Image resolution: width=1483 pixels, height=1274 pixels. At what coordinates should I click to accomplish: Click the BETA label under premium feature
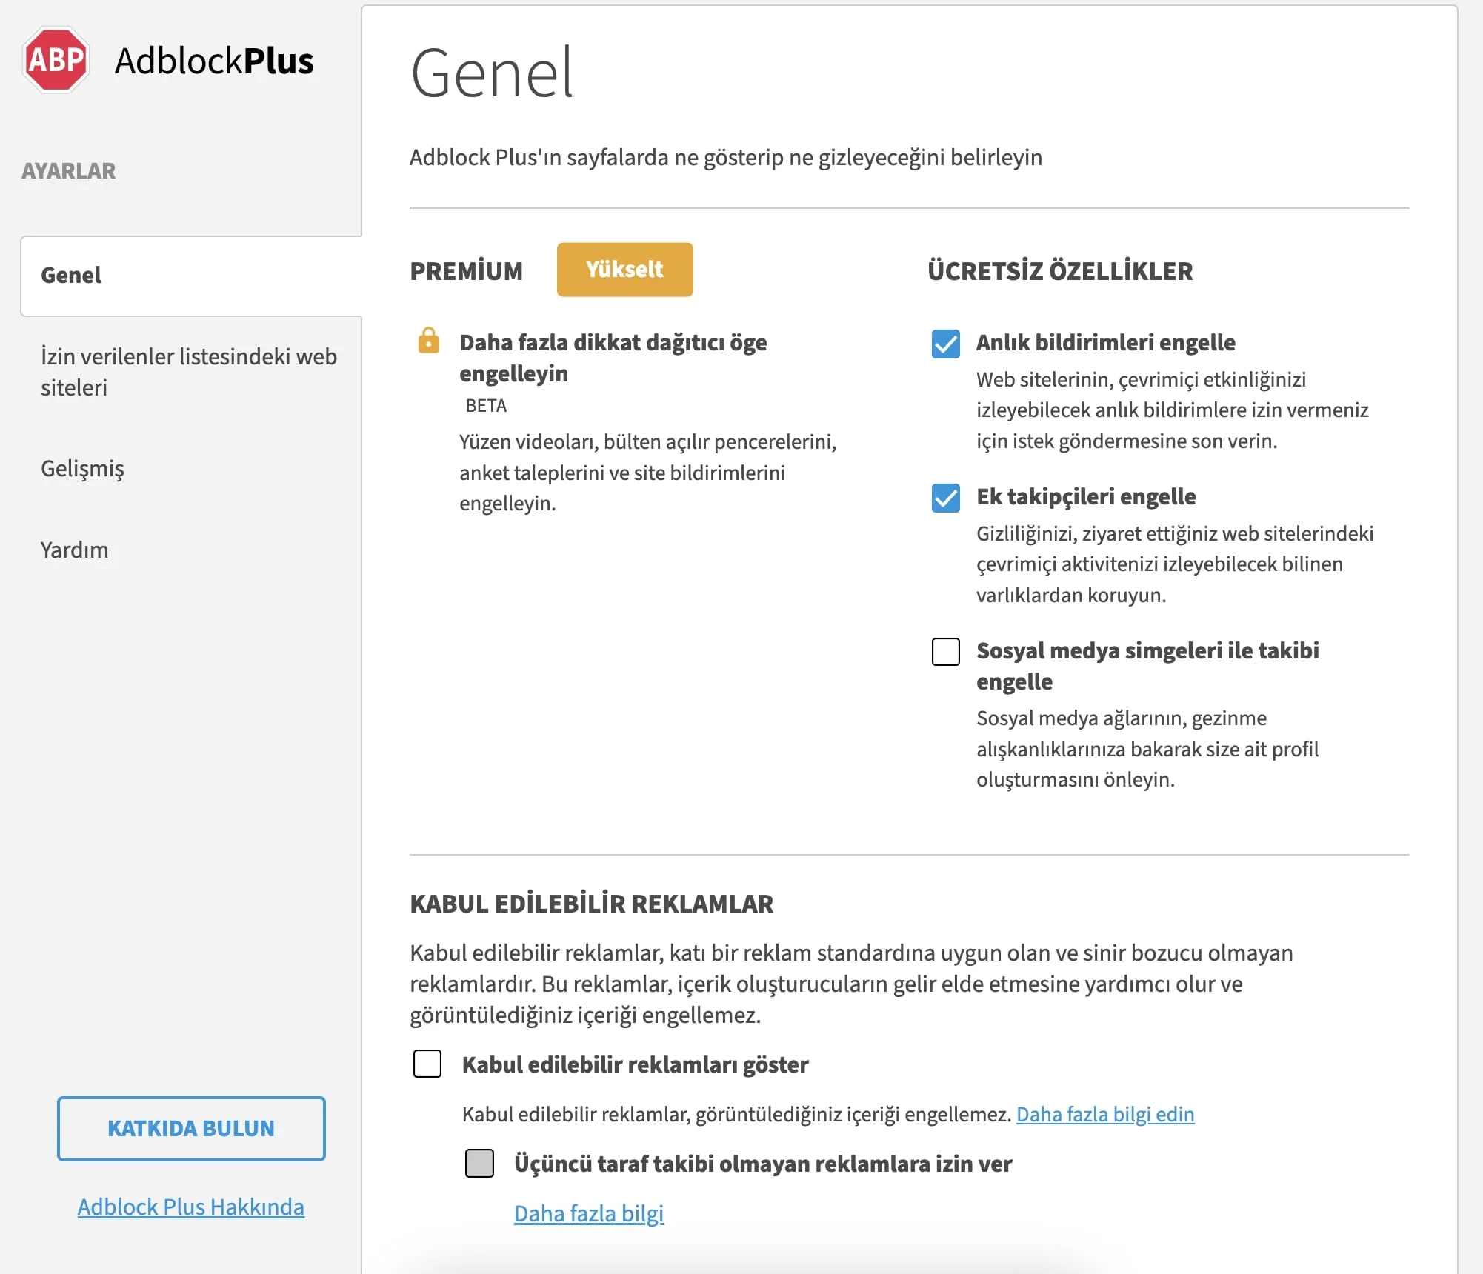tap(486, 406)
